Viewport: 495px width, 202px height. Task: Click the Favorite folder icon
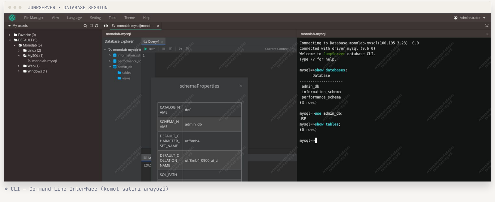[15, 35]
